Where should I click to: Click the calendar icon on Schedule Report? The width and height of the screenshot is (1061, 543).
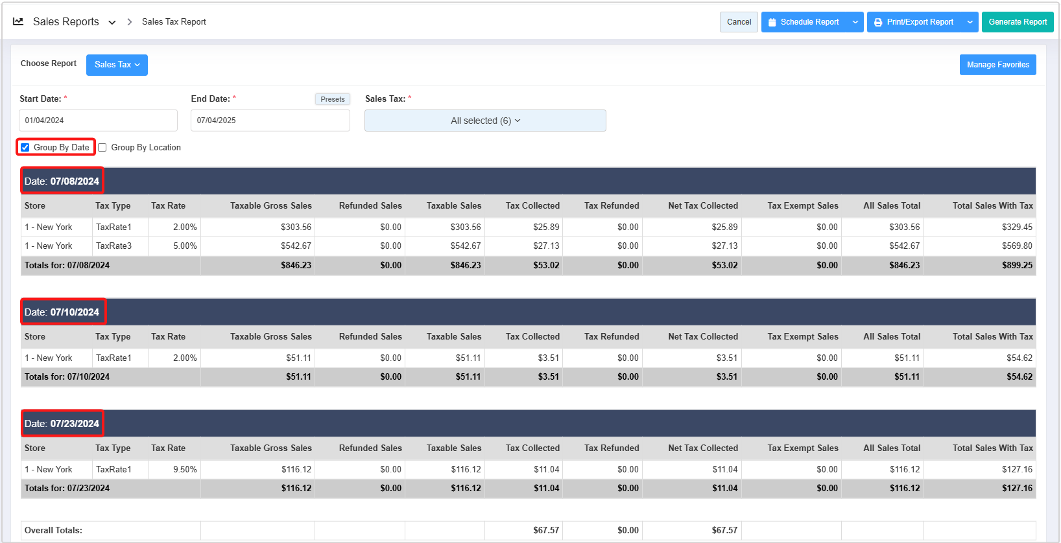[772, 22]
